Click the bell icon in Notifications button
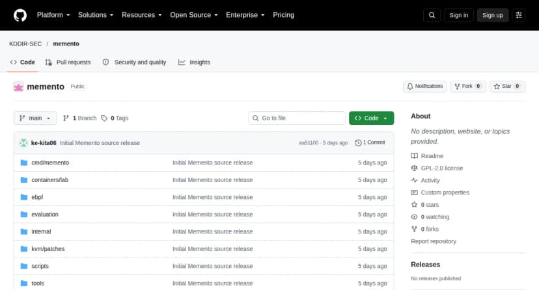Screen dimensions: 539x290 (409, 86)
